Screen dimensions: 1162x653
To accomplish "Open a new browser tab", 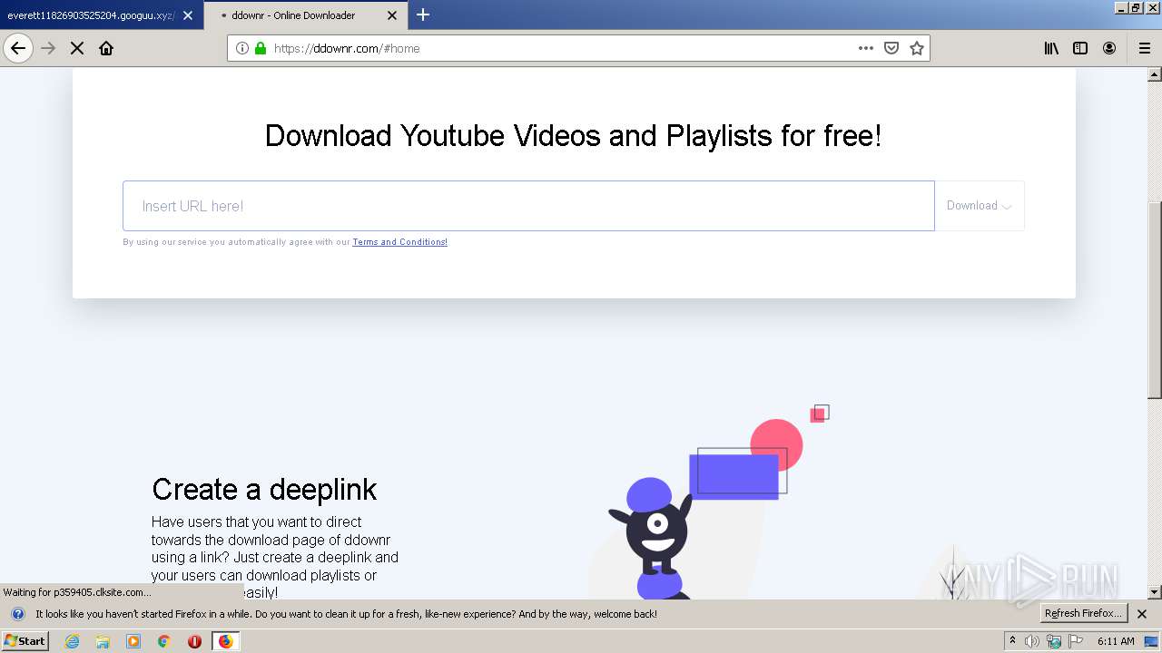I will (423, 15).
